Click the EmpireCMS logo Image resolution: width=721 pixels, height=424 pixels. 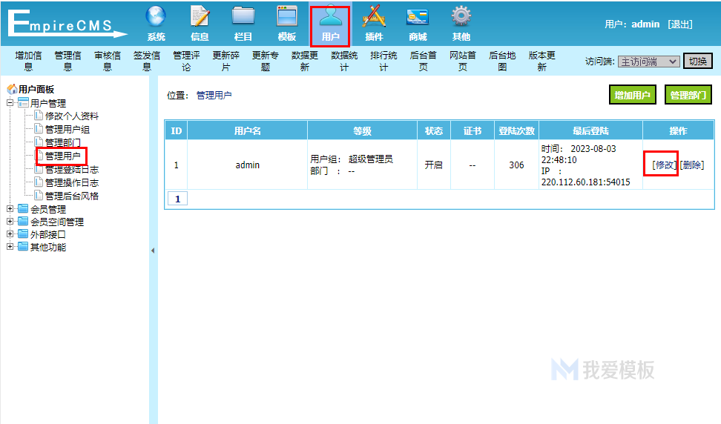(x=67, y=24)
